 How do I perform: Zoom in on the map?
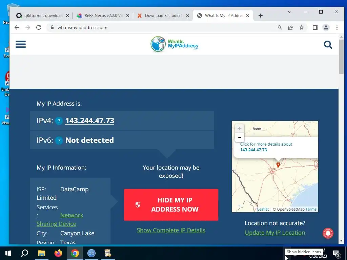click(x=240, y=128)
